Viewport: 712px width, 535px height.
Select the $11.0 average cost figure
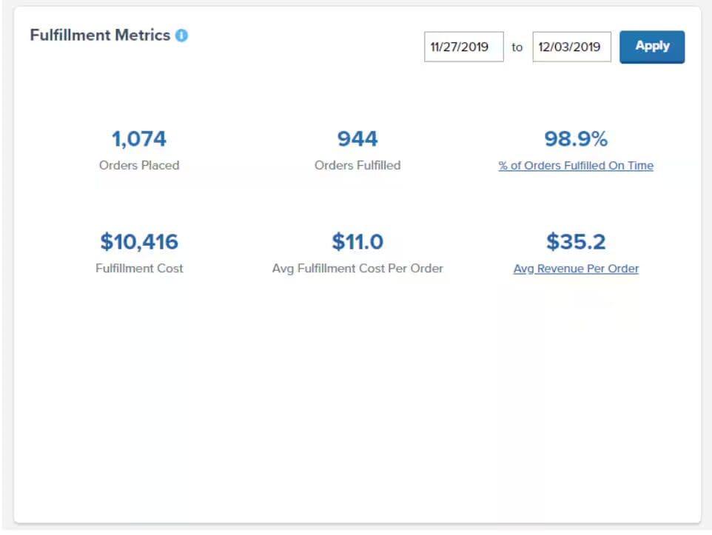(x=357, y=241)
